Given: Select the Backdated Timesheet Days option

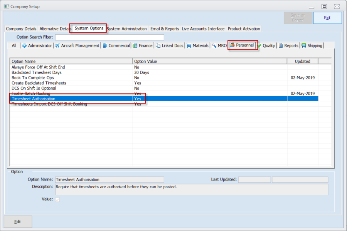Looking at the screenshot, I should click(164, 72).
